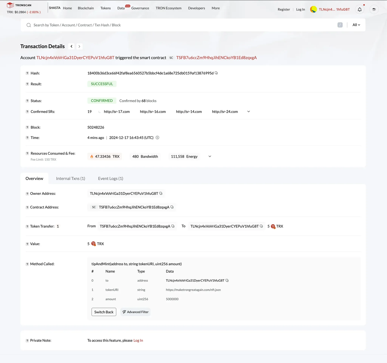Viewport: 387px width, 363px height.
Task: Copy the Owner Address
Action: click(161, 193)
